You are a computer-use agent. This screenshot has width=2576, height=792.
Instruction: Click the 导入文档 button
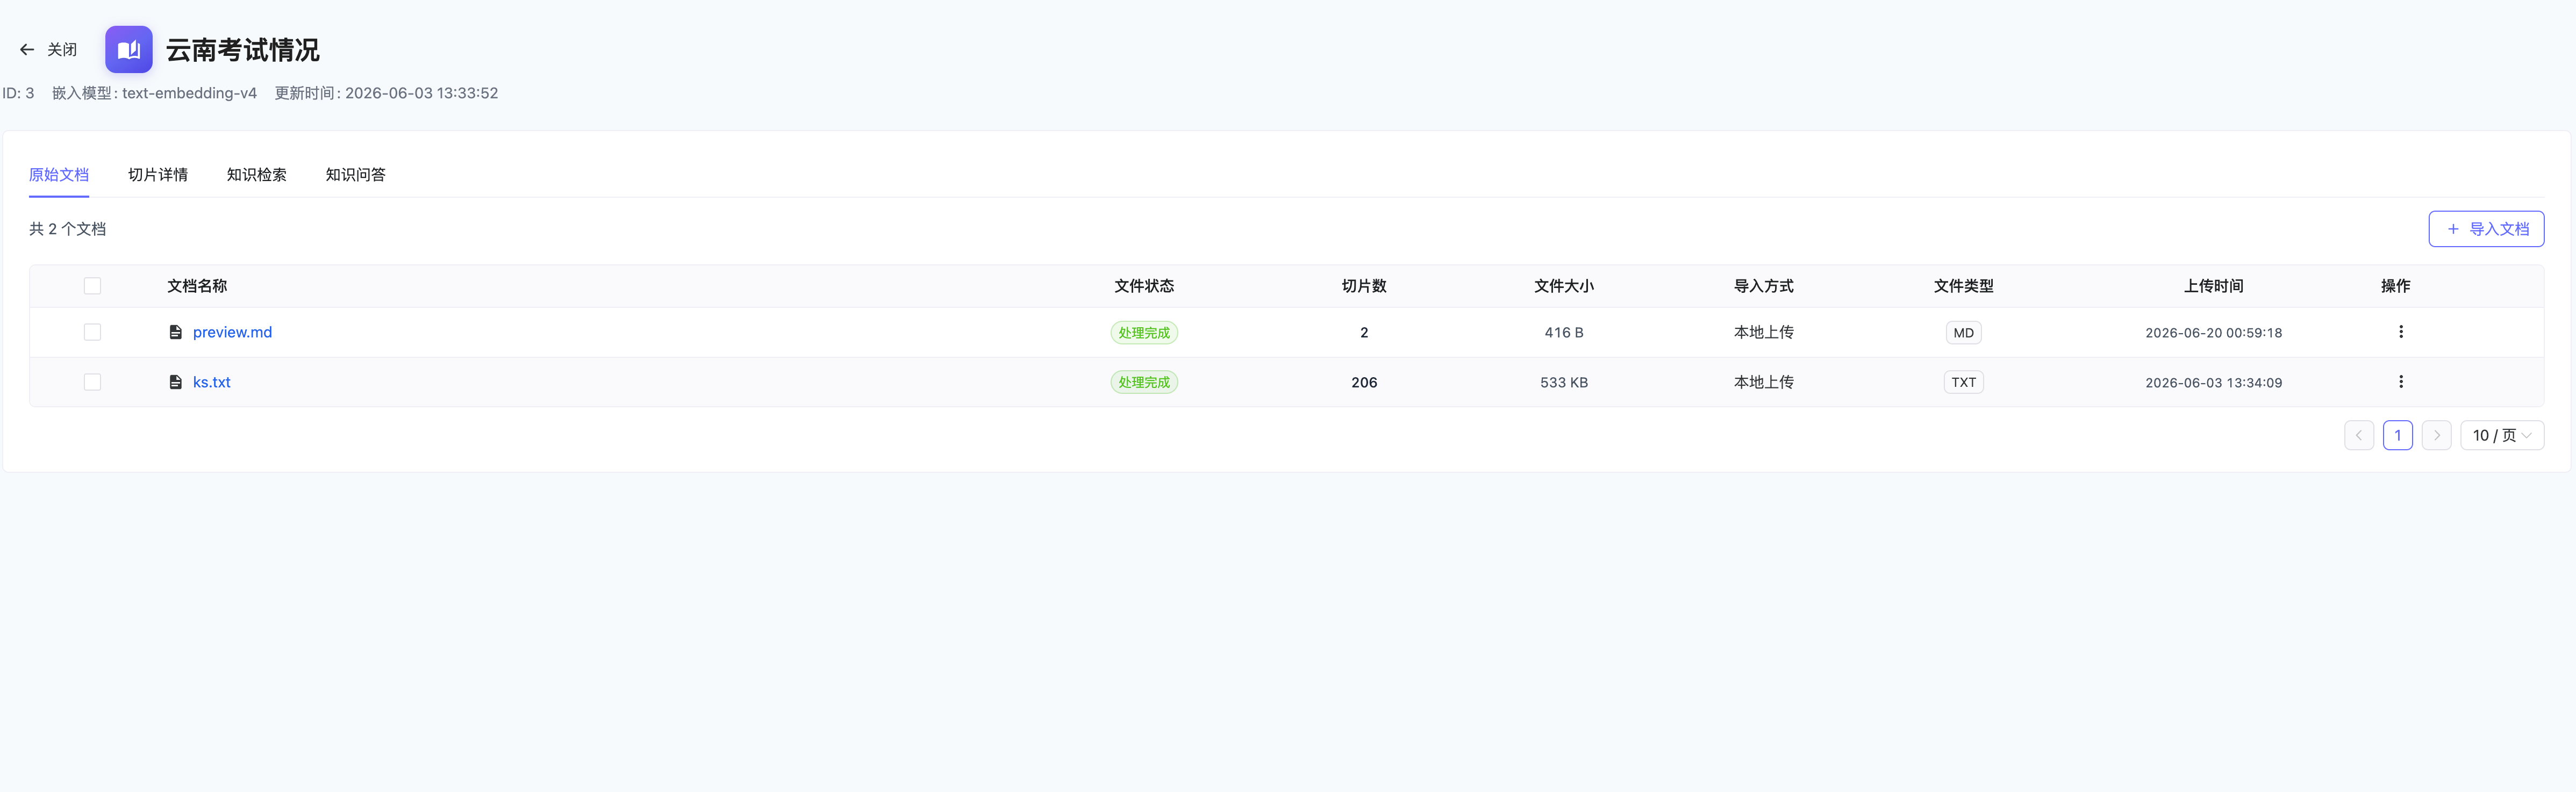2486,229
